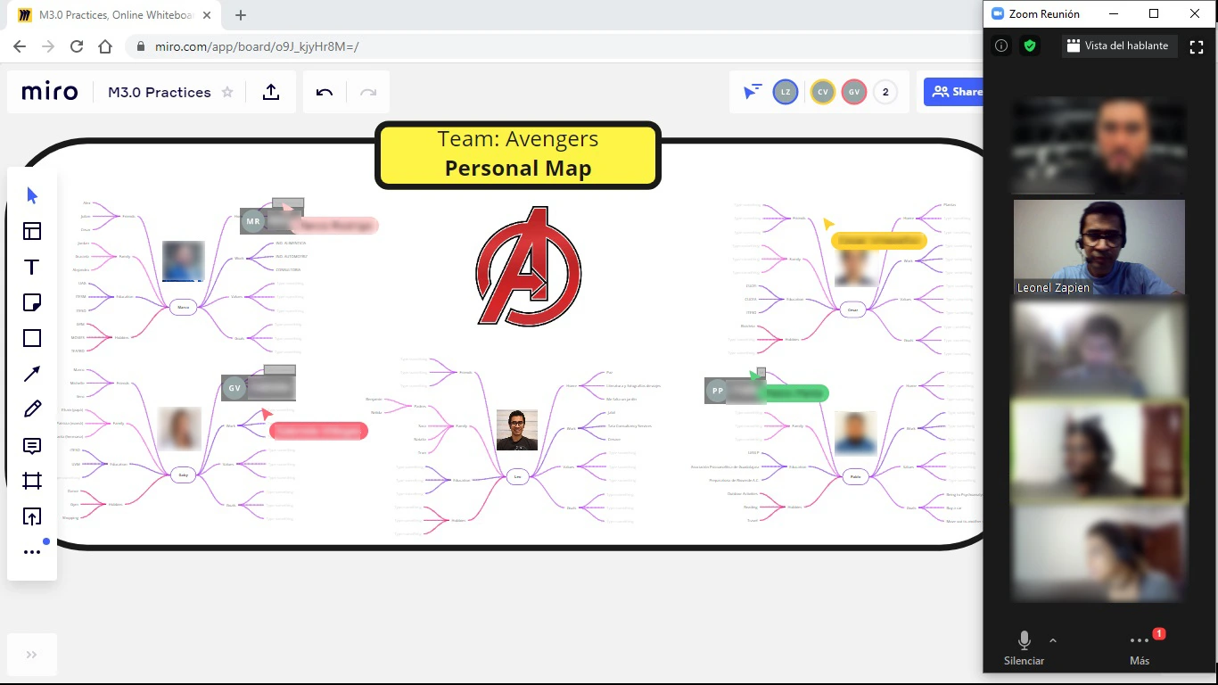Viewport: 1218px width, 685px height.
Task: Open the Comment tool
Action: [32, 446]
